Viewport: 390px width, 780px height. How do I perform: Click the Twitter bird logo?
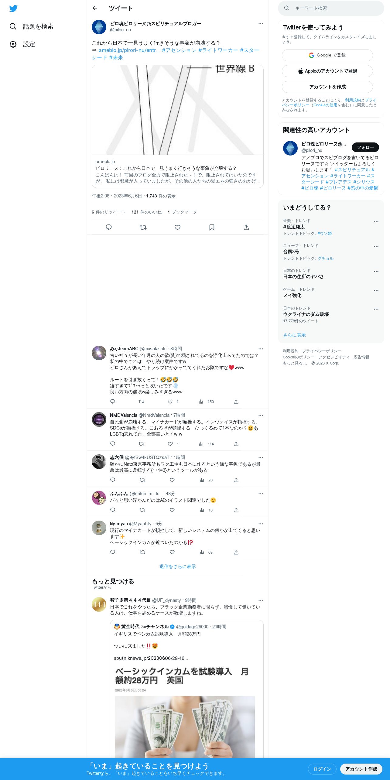pos(13,9)
